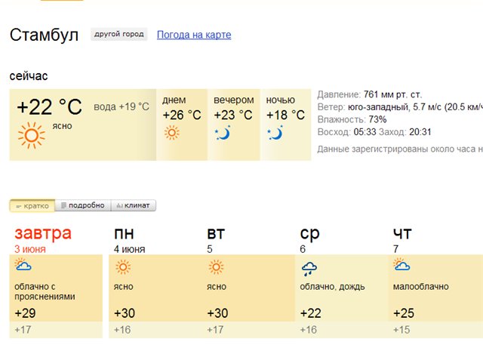This screenshot has width=483, height=357.
Task: Click the moon icon in the вечером forecast
Action: (x=223, y=134)
